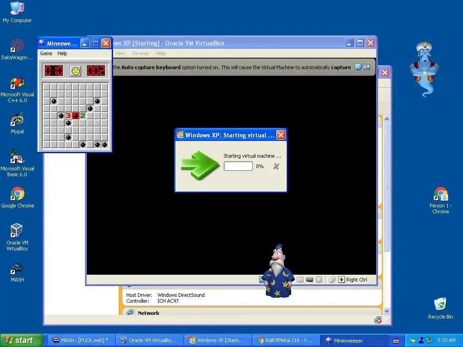Open My Computer desktop icon

17,12
